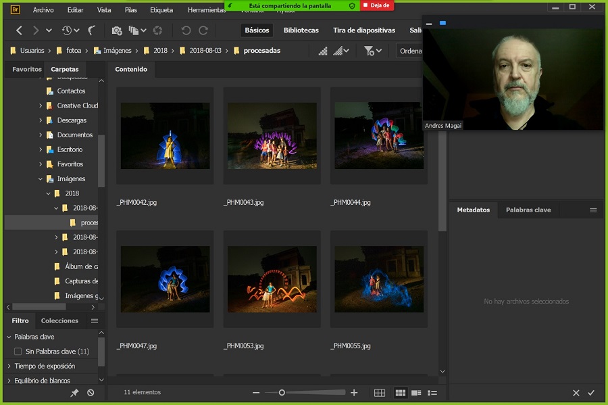Open in Camera Raw aperture icon
This screenshot has width=608, height=405.
(158, 30)
